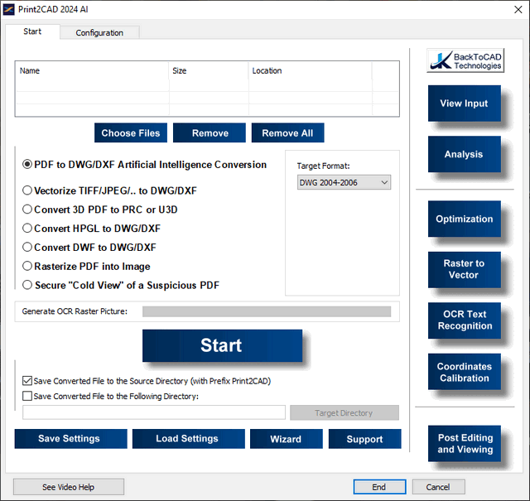Uncheck Save Converted File to Source Directory
530x501 pixels.
coord(27,381)
